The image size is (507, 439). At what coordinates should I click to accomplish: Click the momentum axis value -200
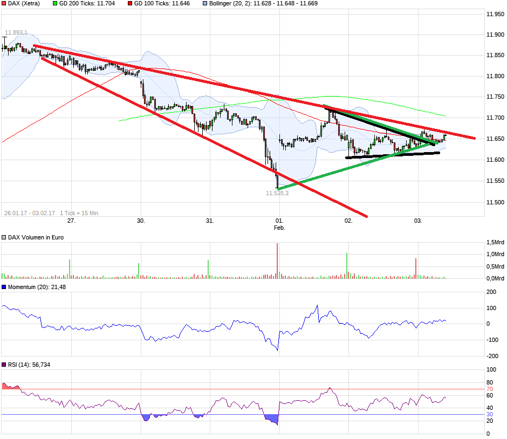point(492,356)
